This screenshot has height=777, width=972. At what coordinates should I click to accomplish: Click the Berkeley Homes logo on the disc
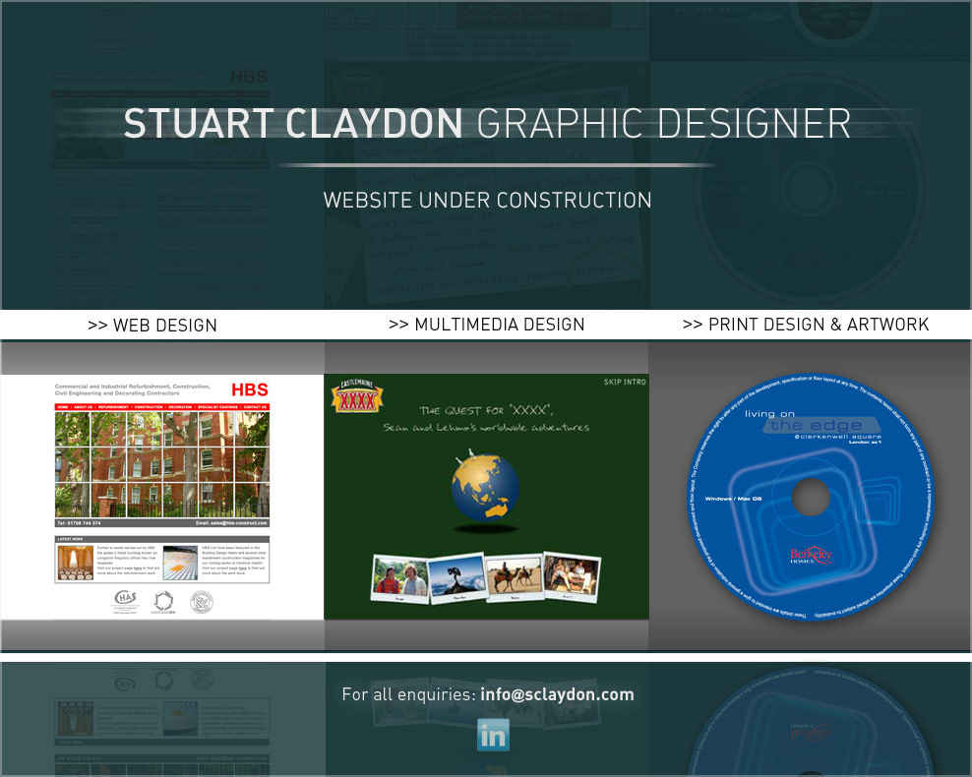[x=811, y=555]
